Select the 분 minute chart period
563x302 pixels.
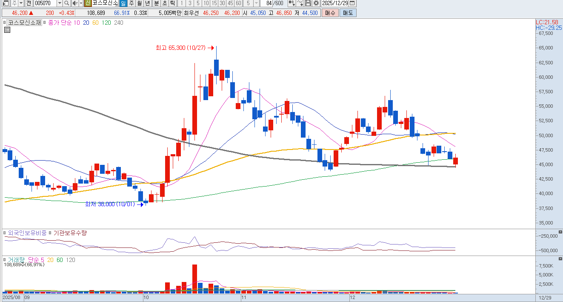tap(156, 3)
